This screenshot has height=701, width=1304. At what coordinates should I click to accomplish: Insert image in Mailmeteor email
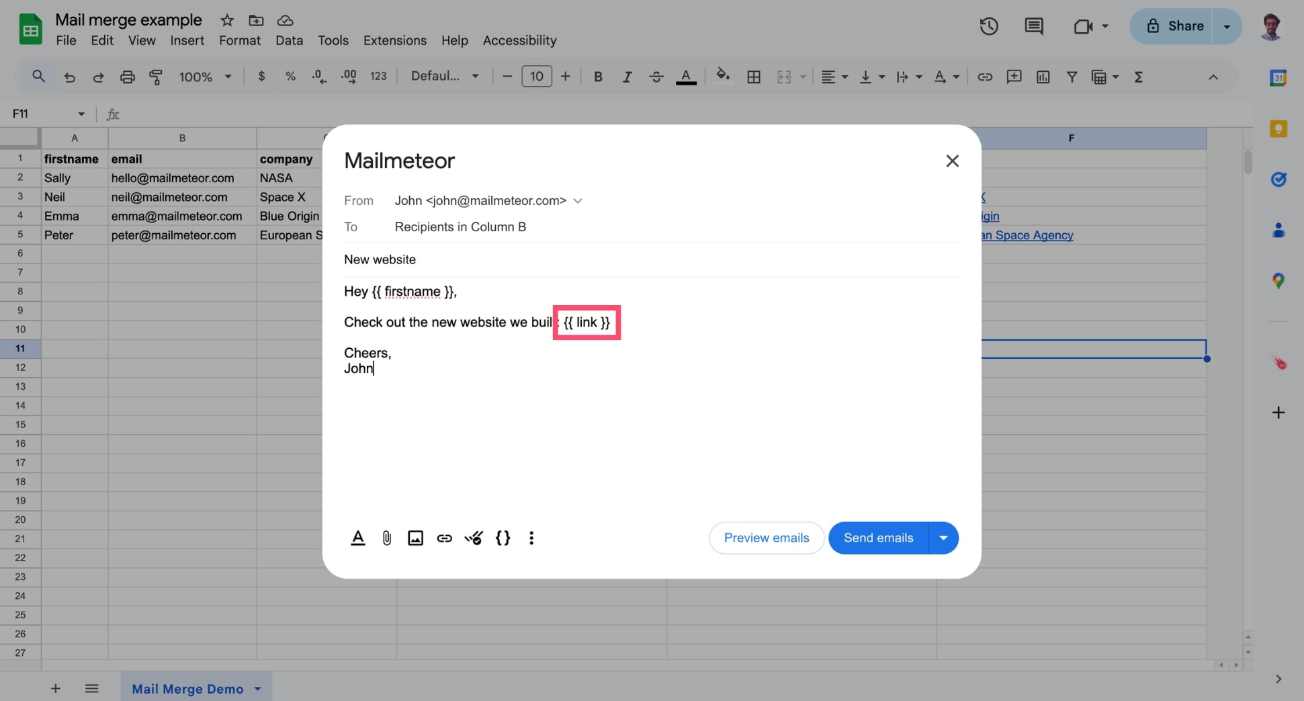coord(416,538)
